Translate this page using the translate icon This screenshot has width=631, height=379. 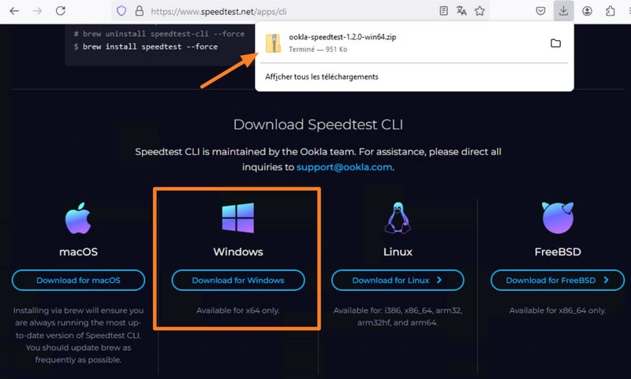pyautogui.click(x=461, y=11)
